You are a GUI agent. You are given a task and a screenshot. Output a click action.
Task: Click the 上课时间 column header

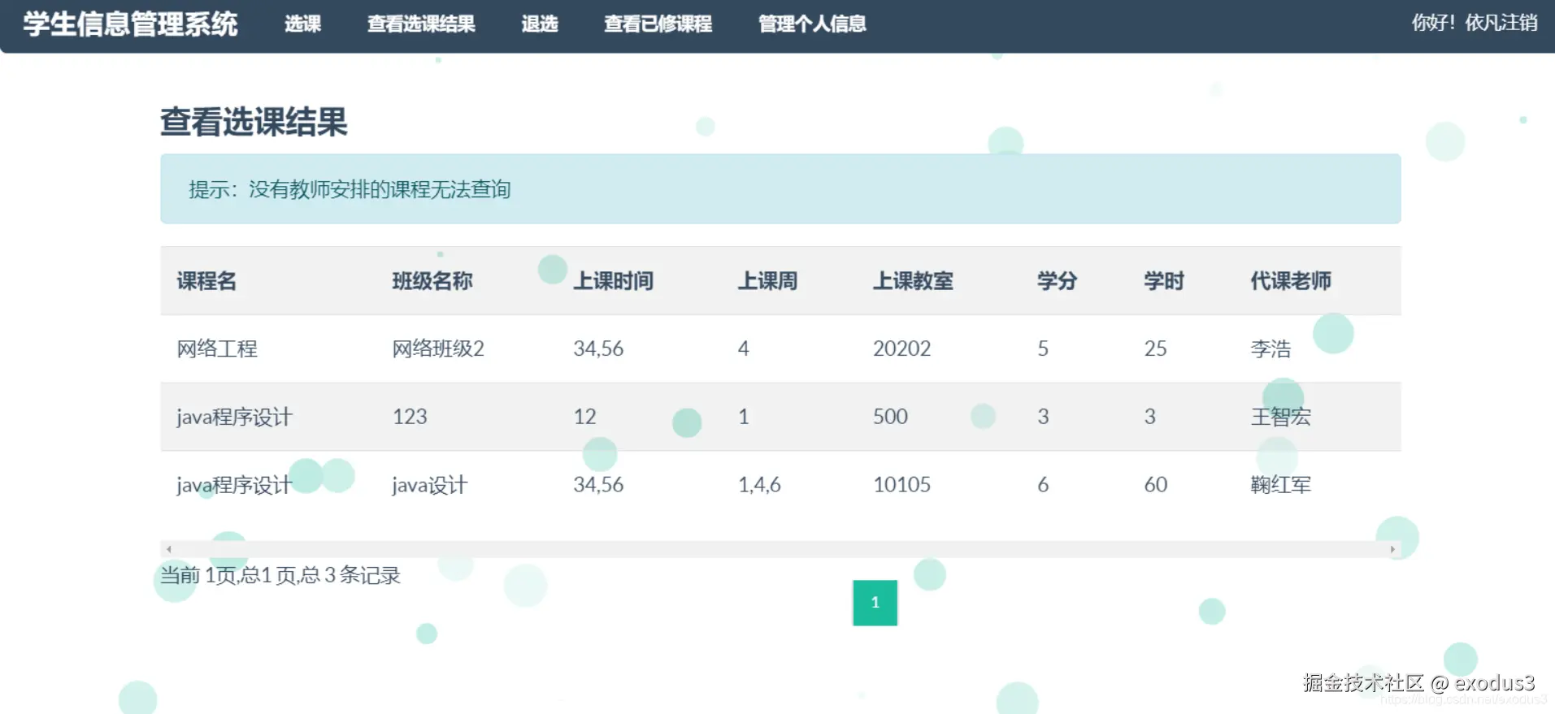pyautogui.click(x=613, y=281)
